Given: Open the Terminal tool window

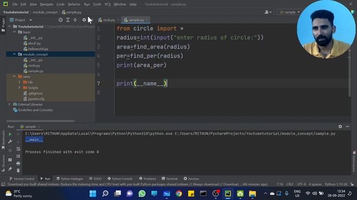Looking at the screenshot, I should 170,179.
